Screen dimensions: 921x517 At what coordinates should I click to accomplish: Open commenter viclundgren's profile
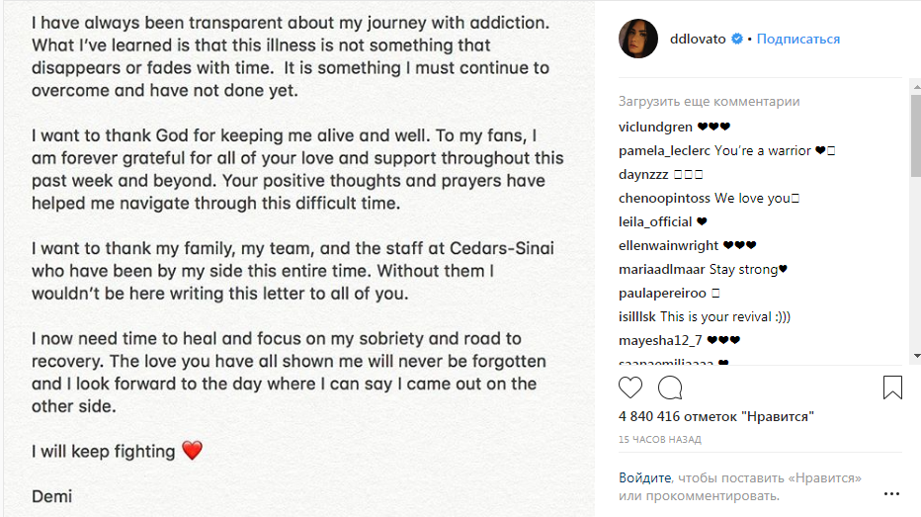[655, 127]
